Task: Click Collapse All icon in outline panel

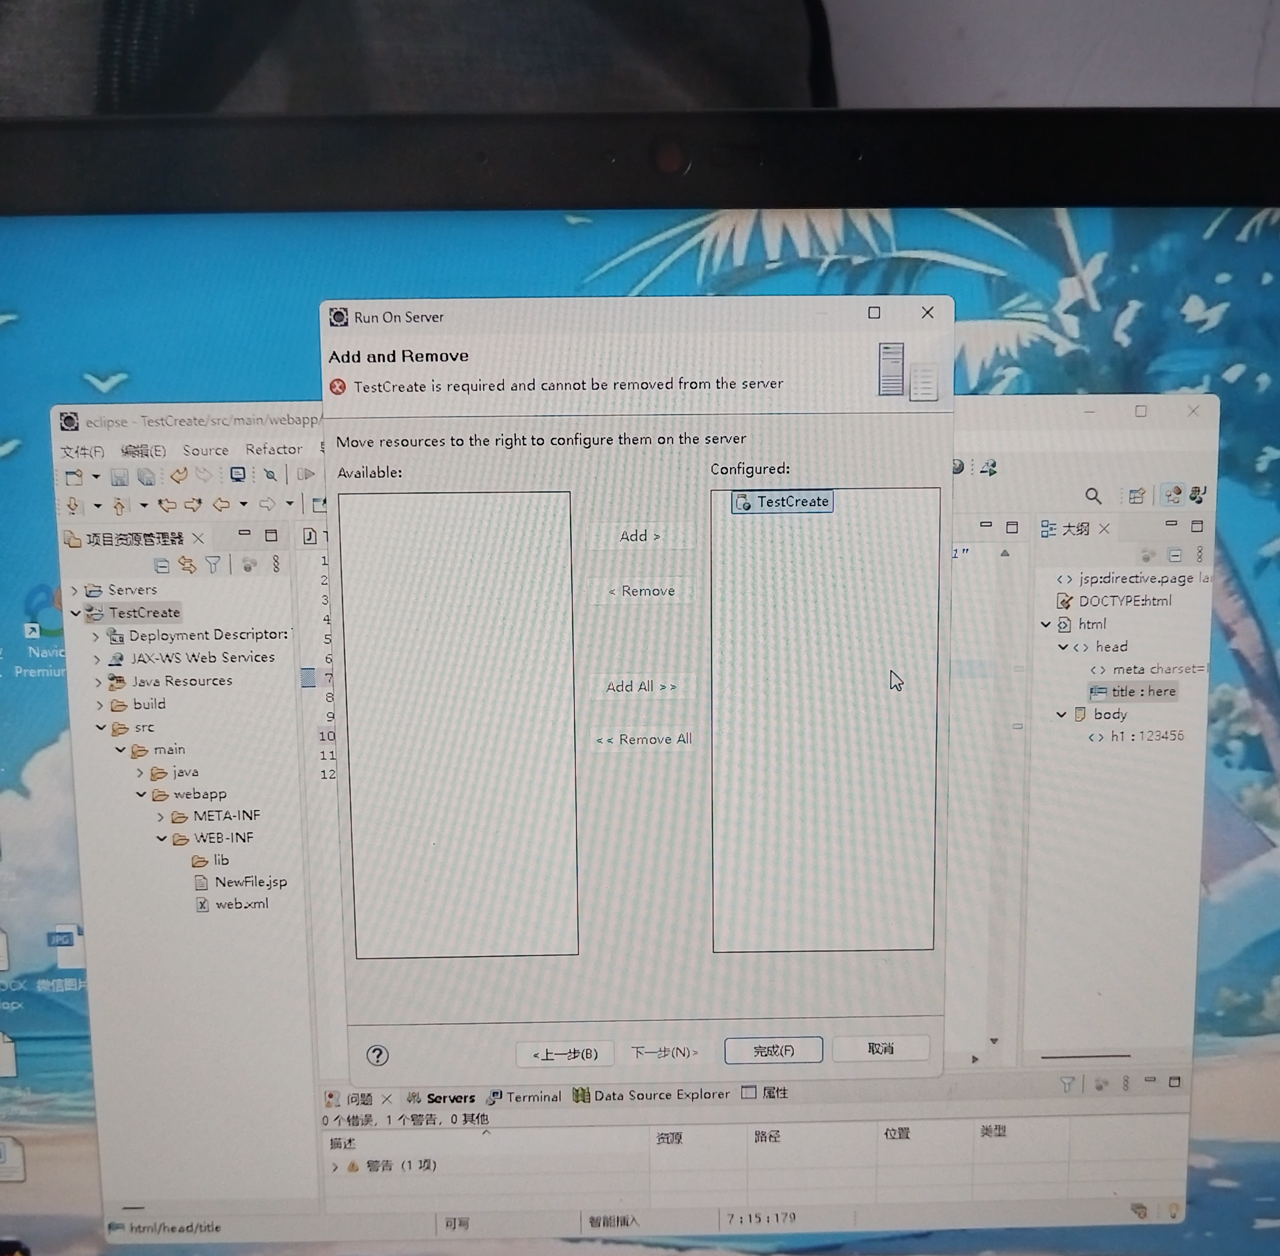Action: pos(1175,555)
